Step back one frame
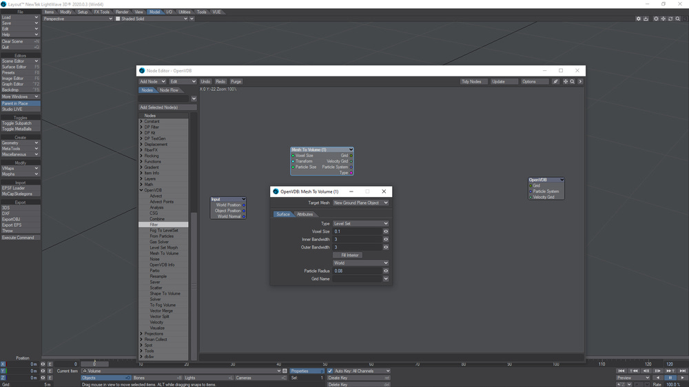The width and height of the screenshot is (689, 387). click(x=646, y=370)
